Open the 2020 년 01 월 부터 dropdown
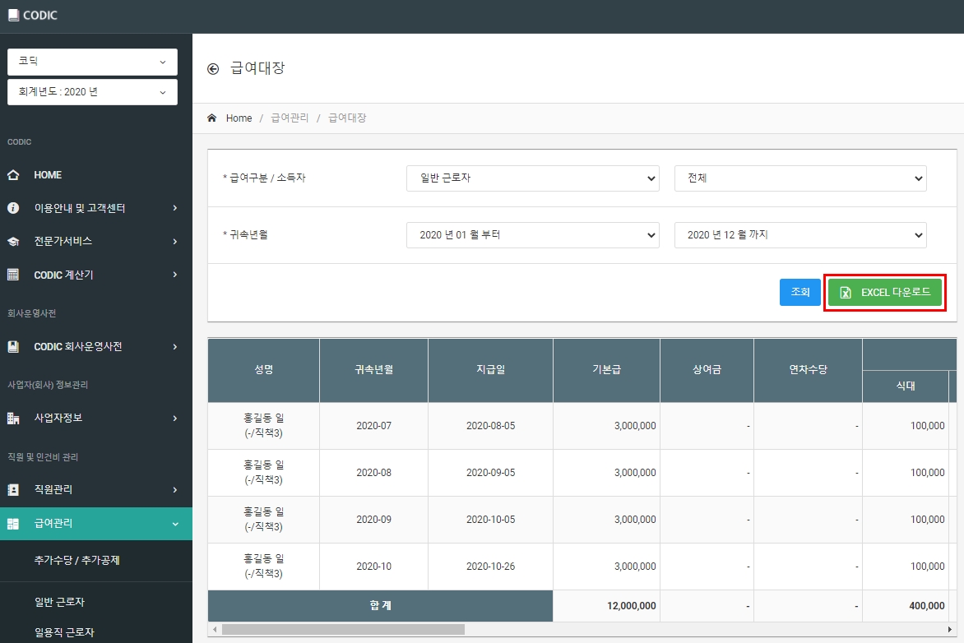 click(x=532, y=235)
